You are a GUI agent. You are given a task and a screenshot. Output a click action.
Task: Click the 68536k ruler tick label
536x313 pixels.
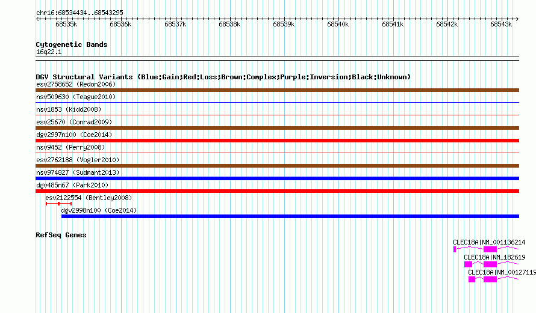pyautogui.click(x=120, y=24)
